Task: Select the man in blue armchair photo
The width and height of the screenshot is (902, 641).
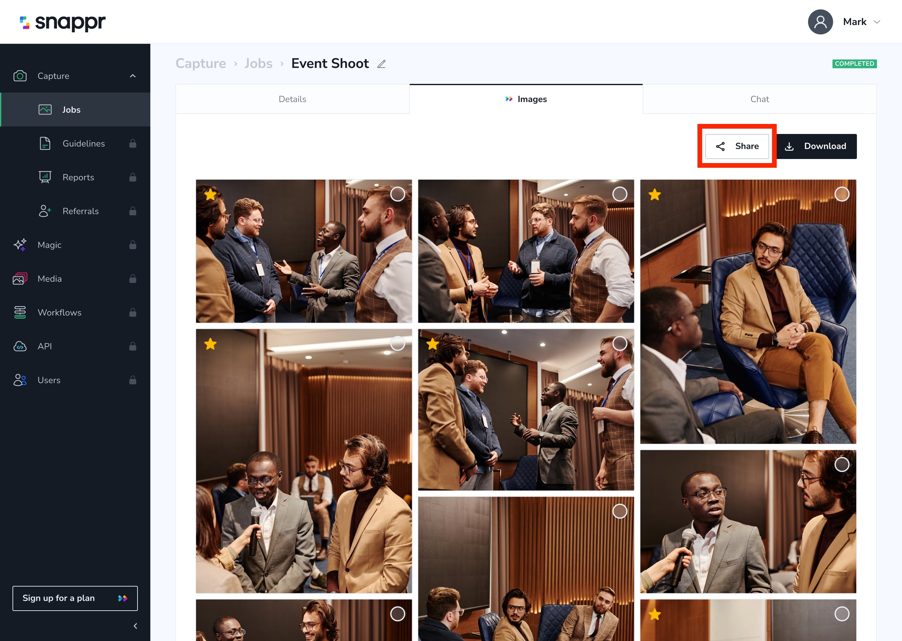Action: coord(842,194)
